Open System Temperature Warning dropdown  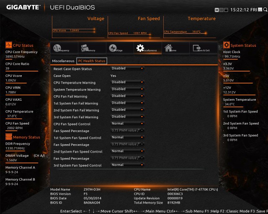pos(127,89)
